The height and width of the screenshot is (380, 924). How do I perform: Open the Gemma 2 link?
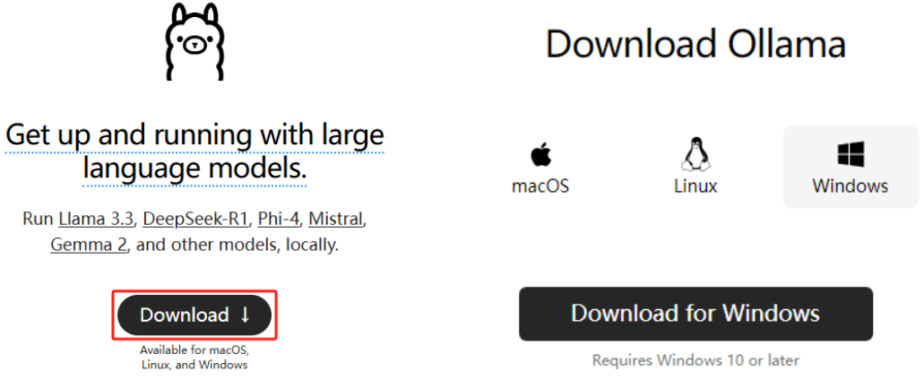click(89, 244)
